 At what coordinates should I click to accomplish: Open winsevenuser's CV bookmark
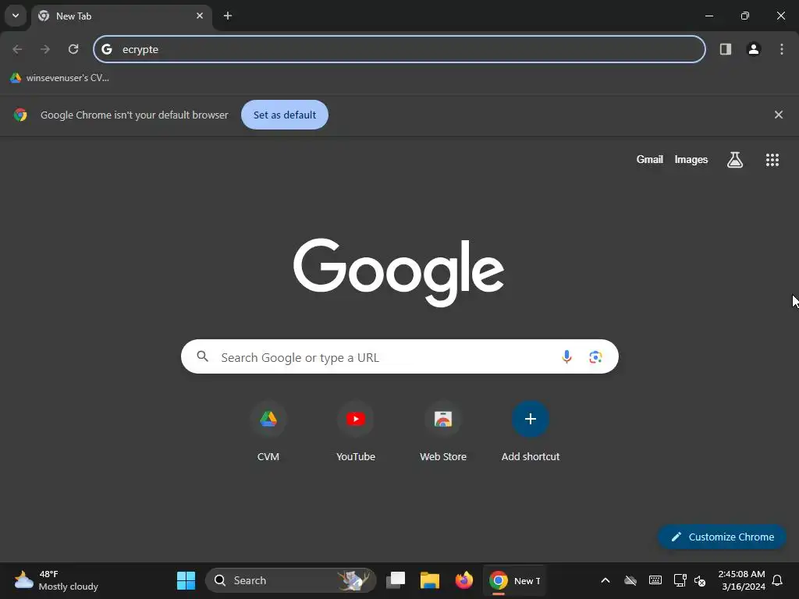pos(59,78)
